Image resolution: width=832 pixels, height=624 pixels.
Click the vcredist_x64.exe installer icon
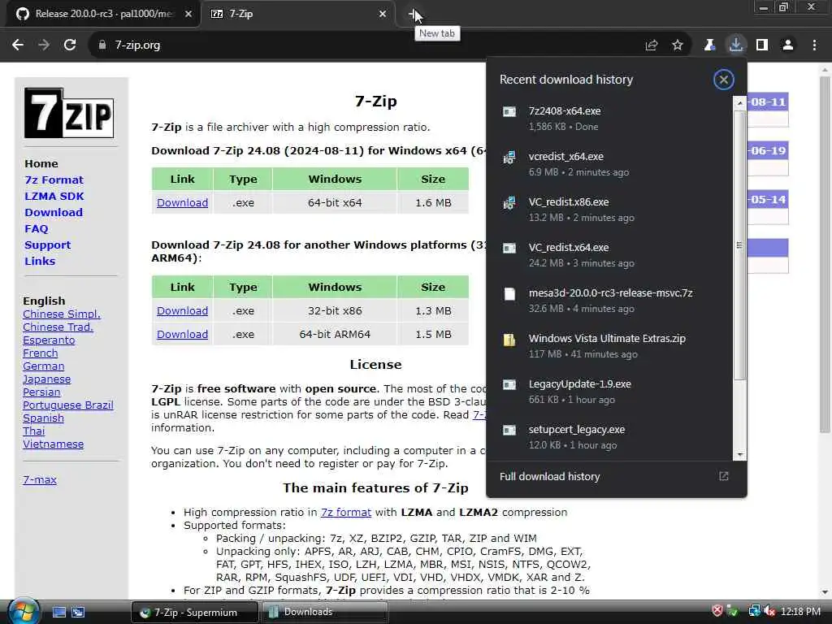[x=509, y=157]
